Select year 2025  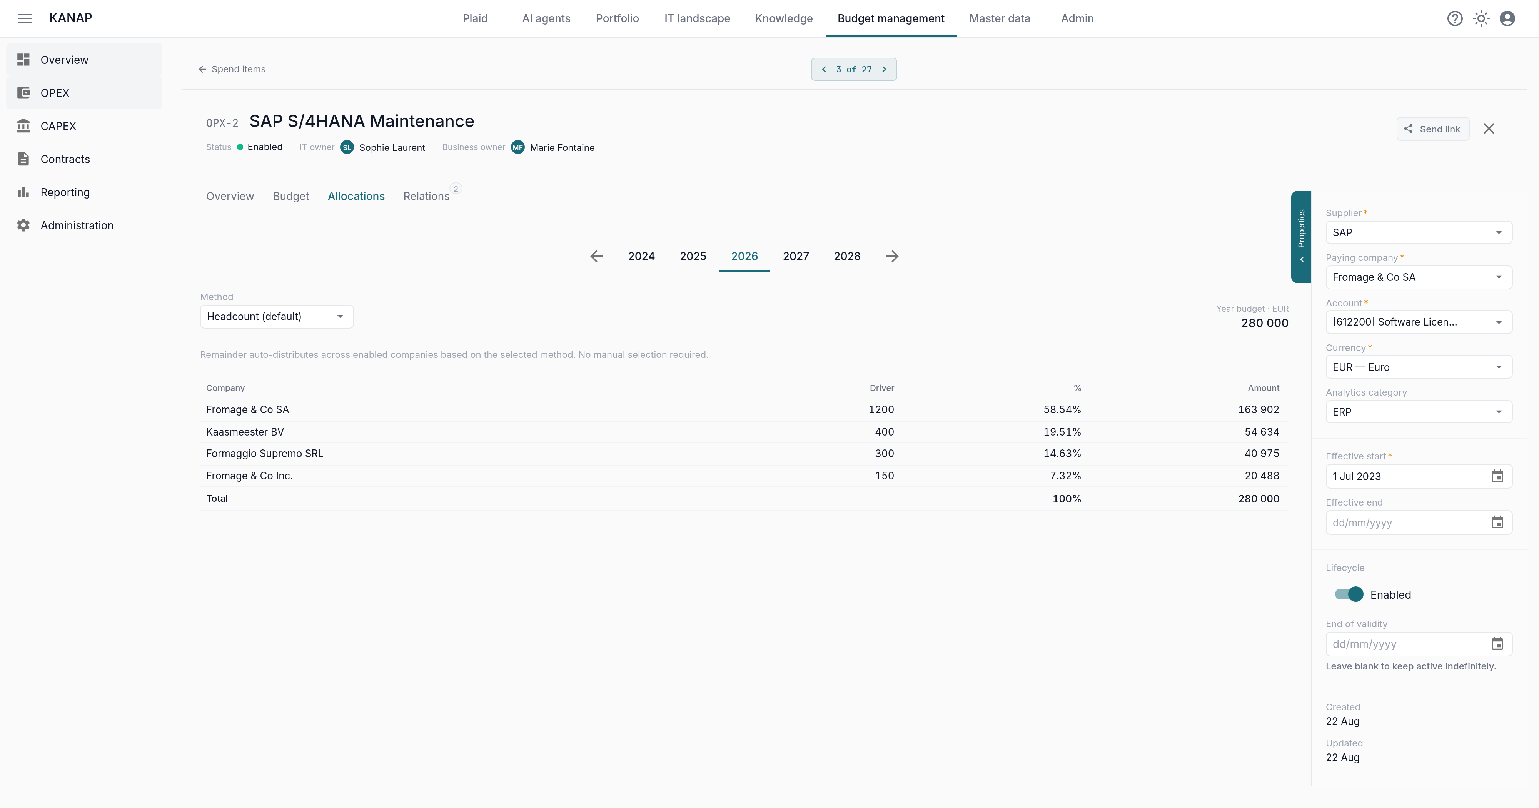pos(693,256)
